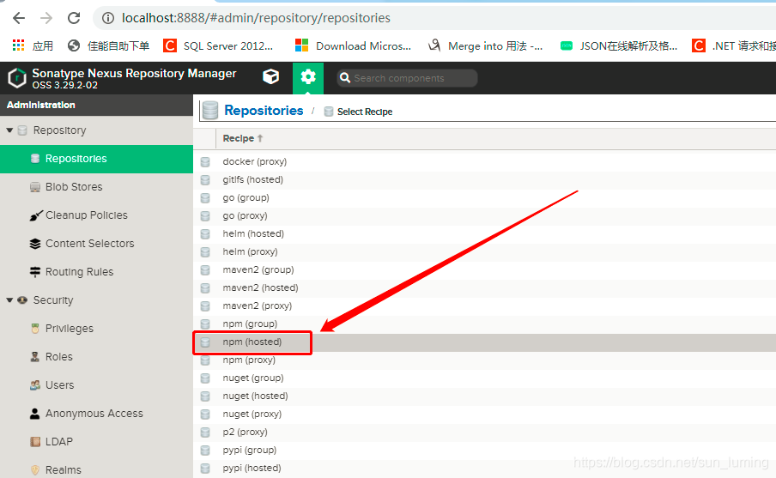Screen dimensions: 776x478
Task: Open the Merge into 用法 bookmark
Action: 486,46
